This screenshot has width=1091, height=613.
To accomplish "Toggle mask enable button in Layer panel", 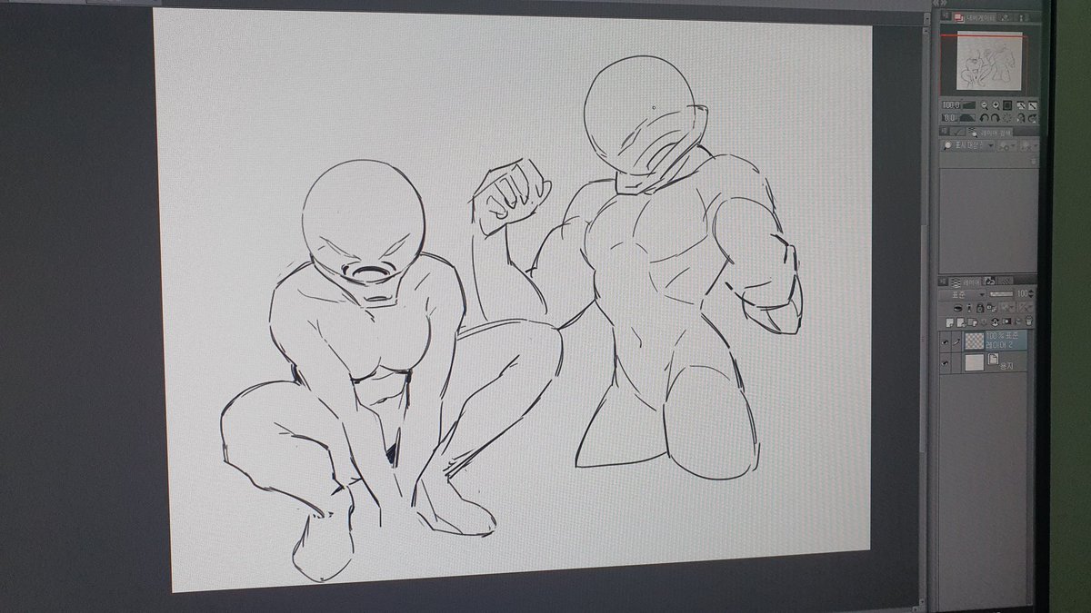I will [x=1007, y=308].
